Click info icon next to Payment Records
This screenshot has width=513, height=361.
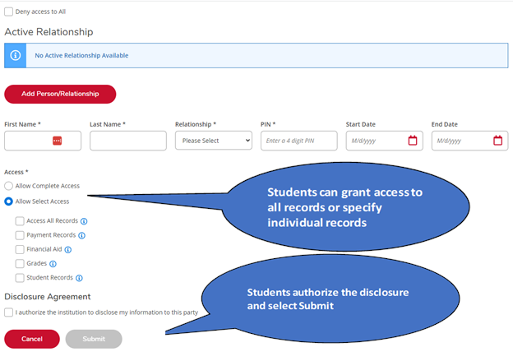[x=81, y=235]
